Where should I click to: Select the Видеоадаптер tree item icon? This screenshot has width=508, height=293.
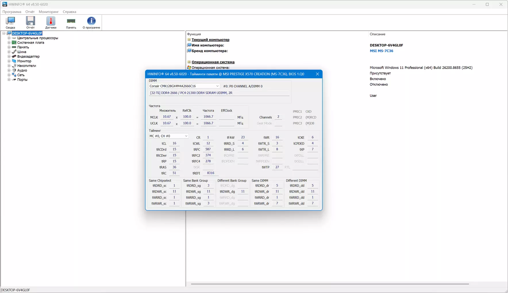click(x=14, y=56)
